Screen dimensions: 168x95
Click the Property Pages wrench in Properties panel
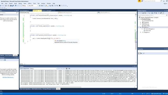(144, 53)
